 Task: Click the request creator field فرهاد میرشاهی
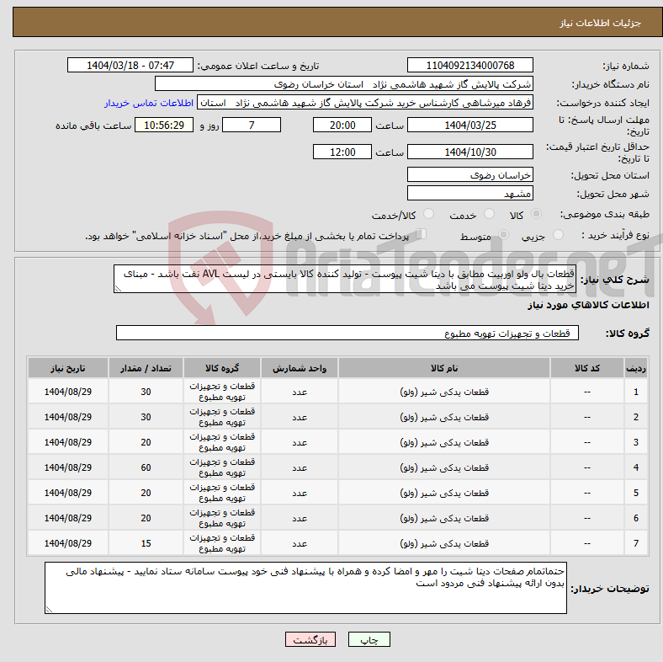click(x=365, y=103)
